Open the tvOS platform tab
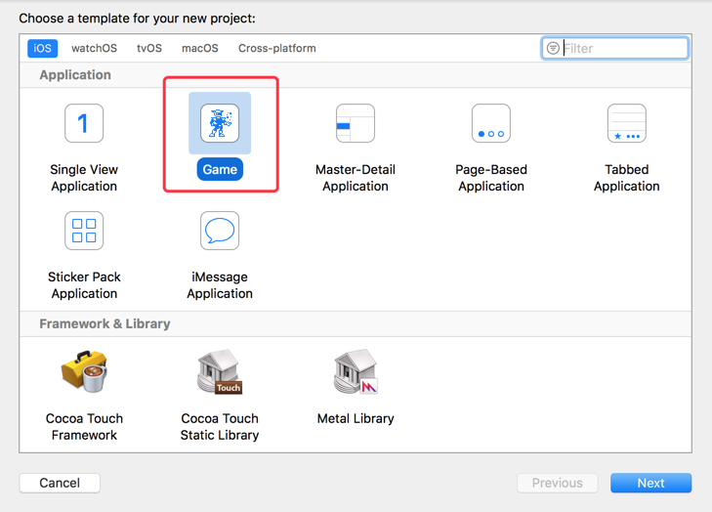 pyautogui.click(x=149, y=48)
